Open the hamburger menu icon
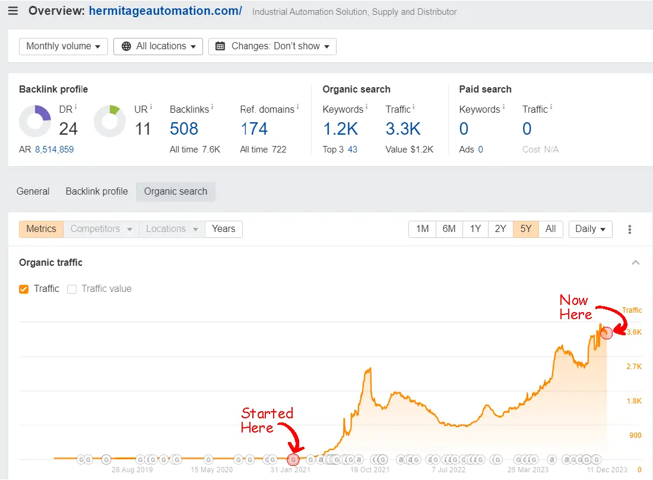 click(x=13, y=11)
